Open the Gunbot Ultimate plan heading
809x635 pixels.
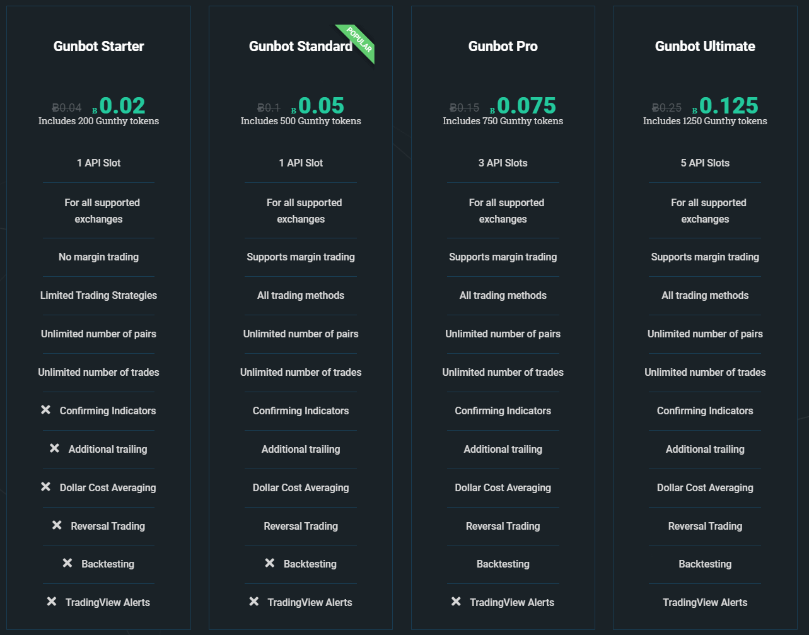pyautogui.click(x=705, y=46)
